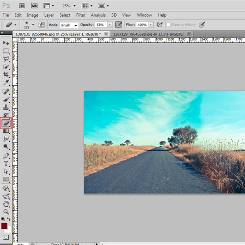Close the 1387131_82550946.jpg tab
The width and height of the screenshot is (245, 245).
point(106,34)
